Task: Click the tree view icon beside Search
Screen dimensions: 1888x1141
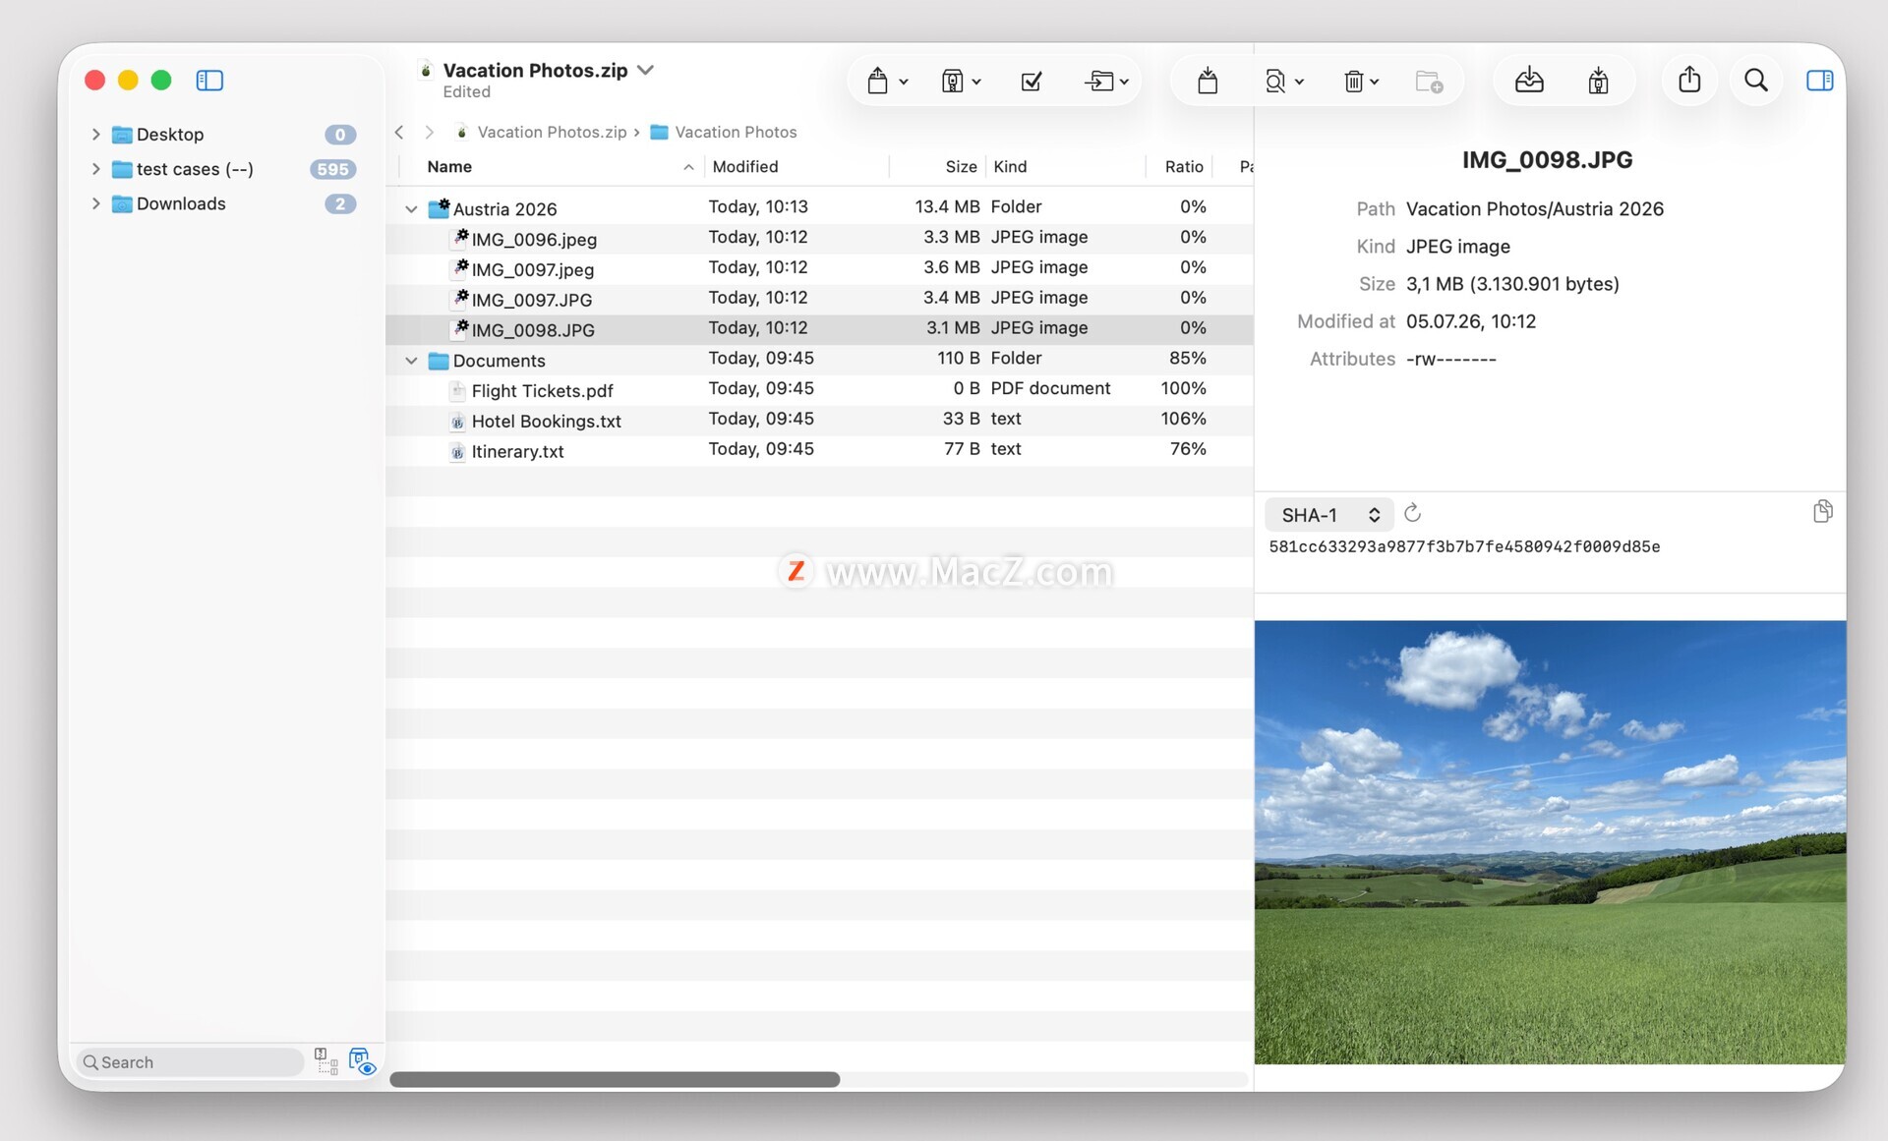Action: tap(326, 1060)
